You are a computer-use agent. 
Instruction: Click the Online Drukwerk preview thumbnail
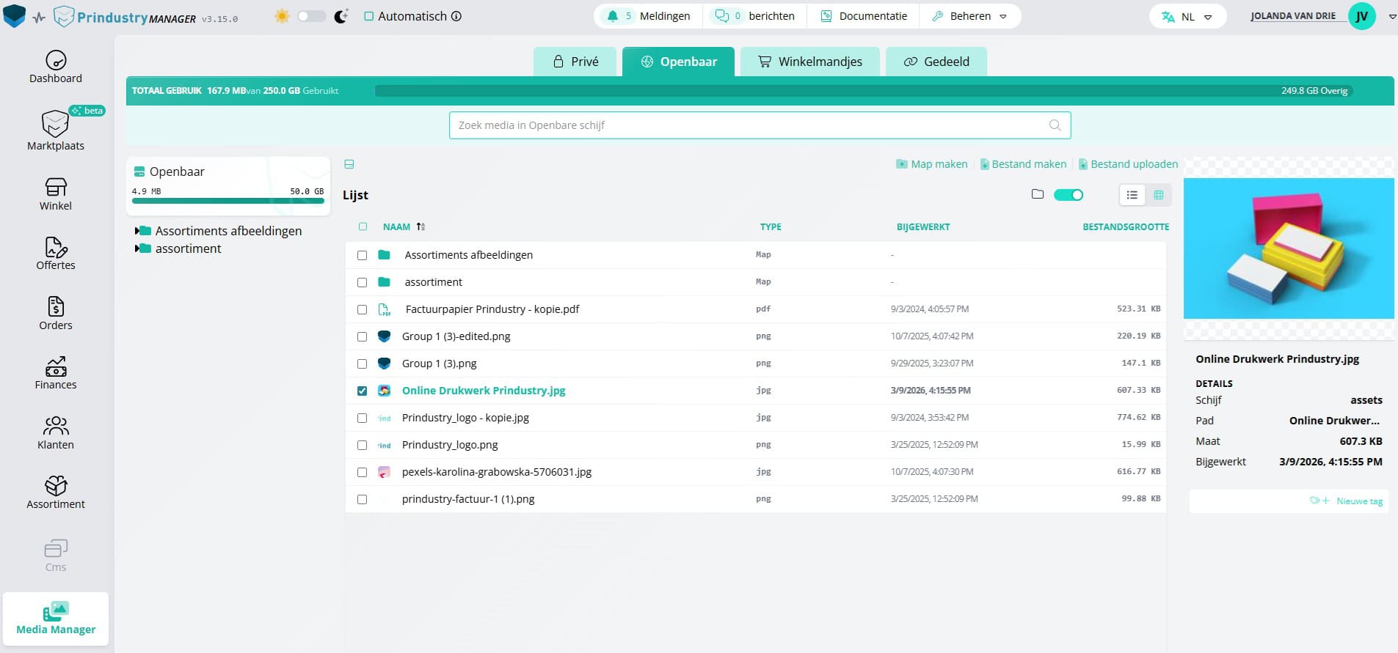(1288, 248)
